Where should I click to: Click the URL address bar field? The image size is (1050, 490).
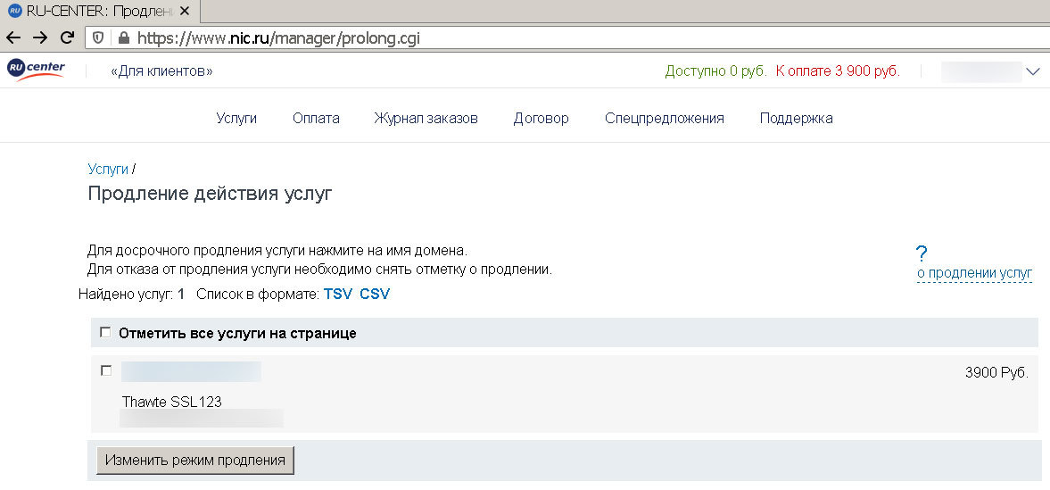535,38
